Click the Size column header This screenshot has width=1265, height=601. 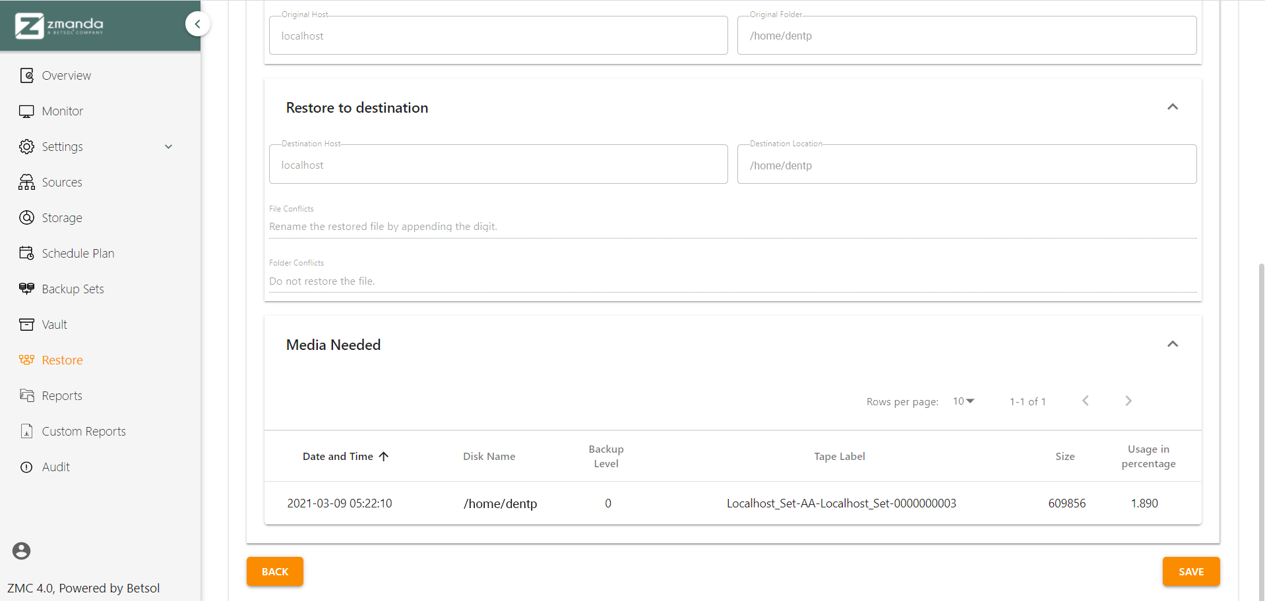(1064, 456)
